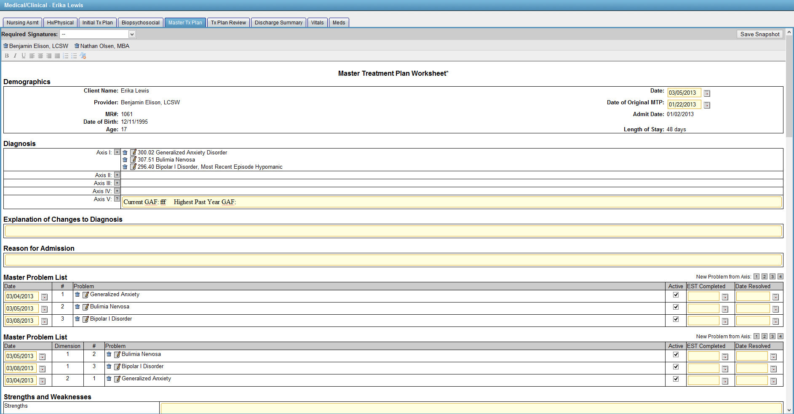The height and width of the screenshot is (414, 794).
Task: Delete Bulimia Nervosa in dimension problem list
Action: tap(109, 354)
